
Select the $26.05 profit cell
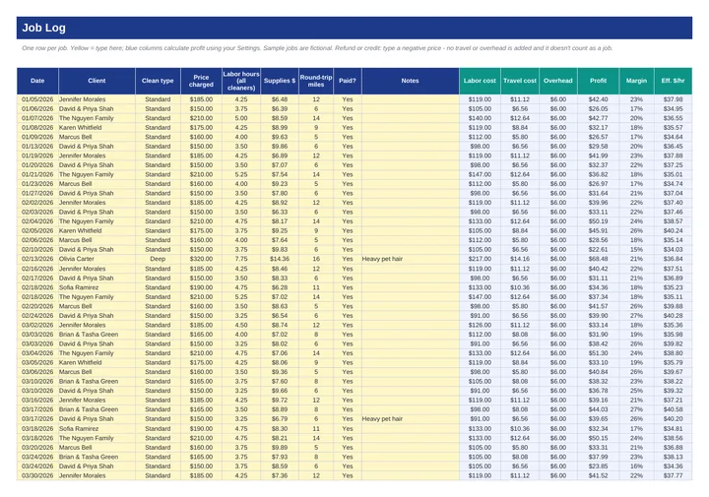(599, 109)
